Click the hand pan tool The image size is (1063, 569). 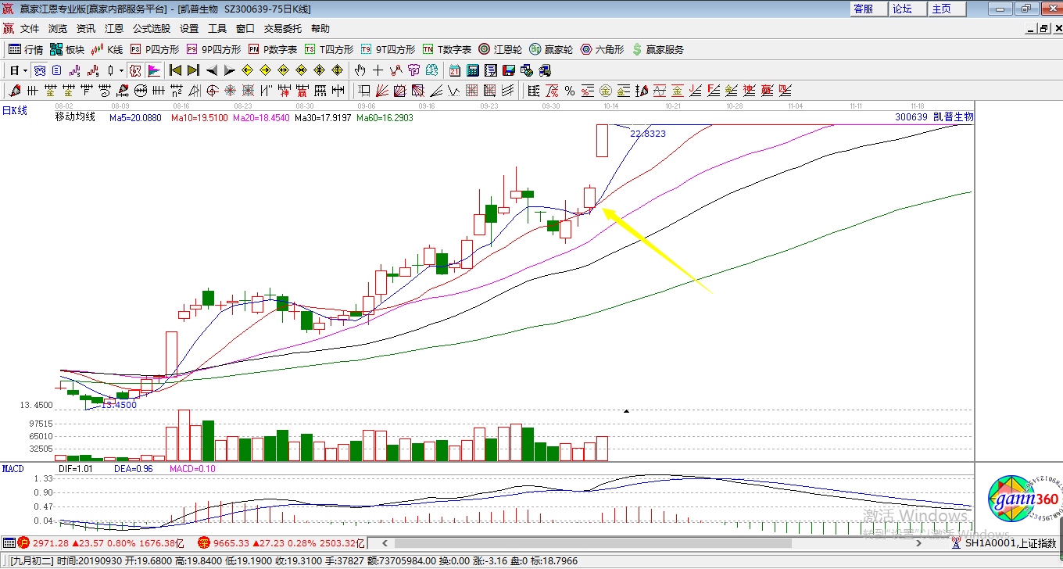pos(359,70)
